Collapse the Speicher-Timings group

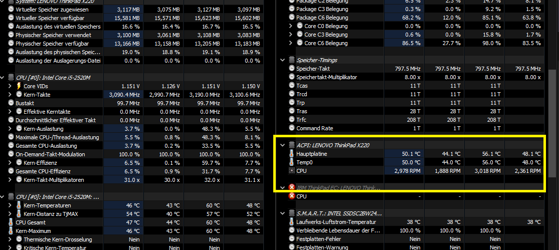pos(283,60)
